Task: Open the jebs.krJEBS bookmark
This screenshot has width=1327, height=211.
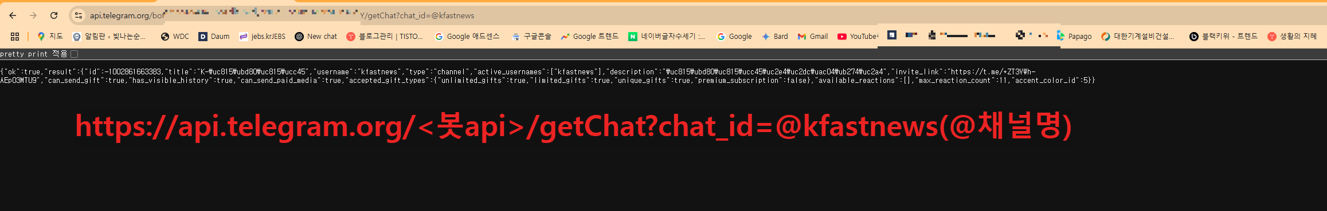Action: coord(262,36)
